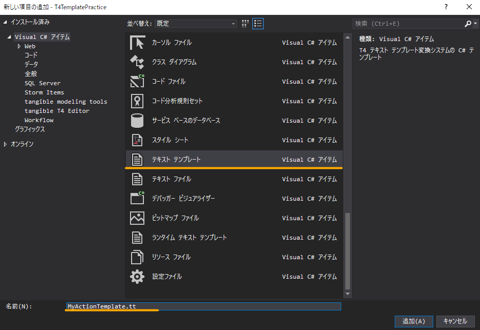Select the Web category
Image resolution: width=480 pixels, height=330 pixels.
pos(30,46)
